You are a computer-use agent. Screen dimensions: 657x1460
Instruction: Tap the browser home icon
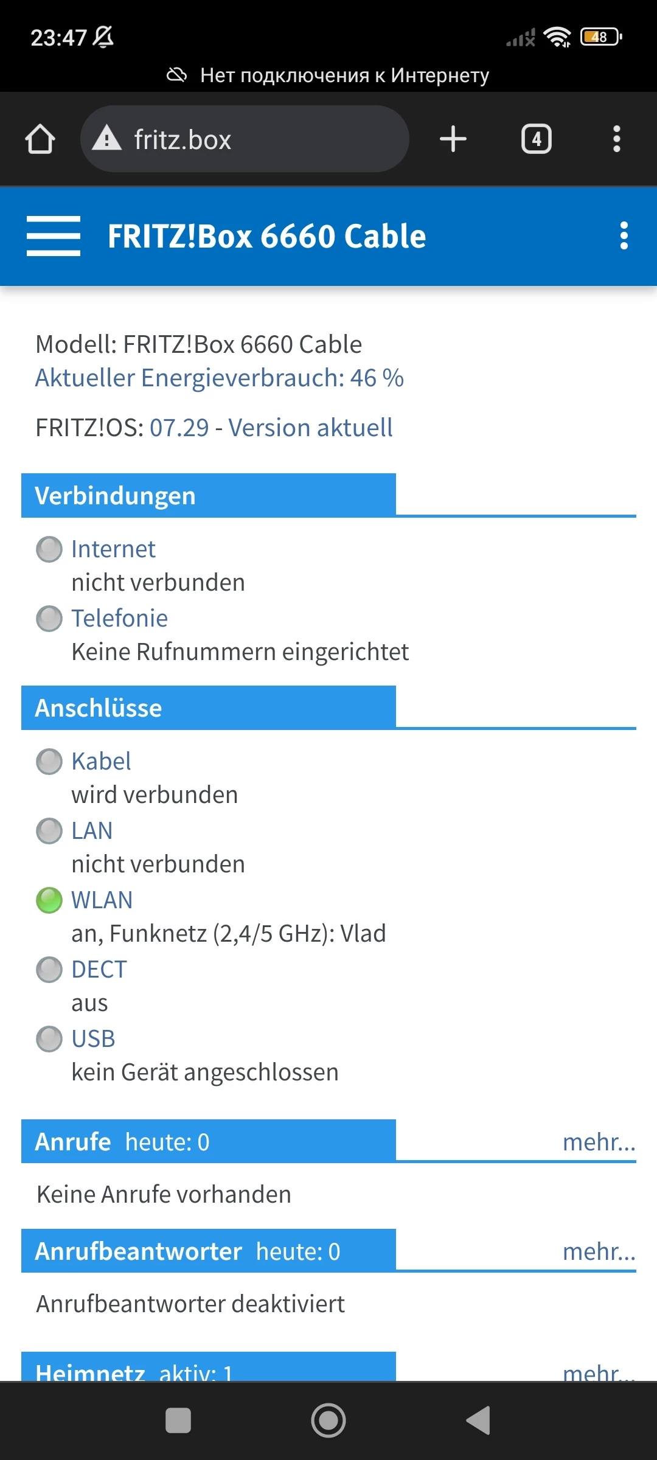click(x=40, y=139)
